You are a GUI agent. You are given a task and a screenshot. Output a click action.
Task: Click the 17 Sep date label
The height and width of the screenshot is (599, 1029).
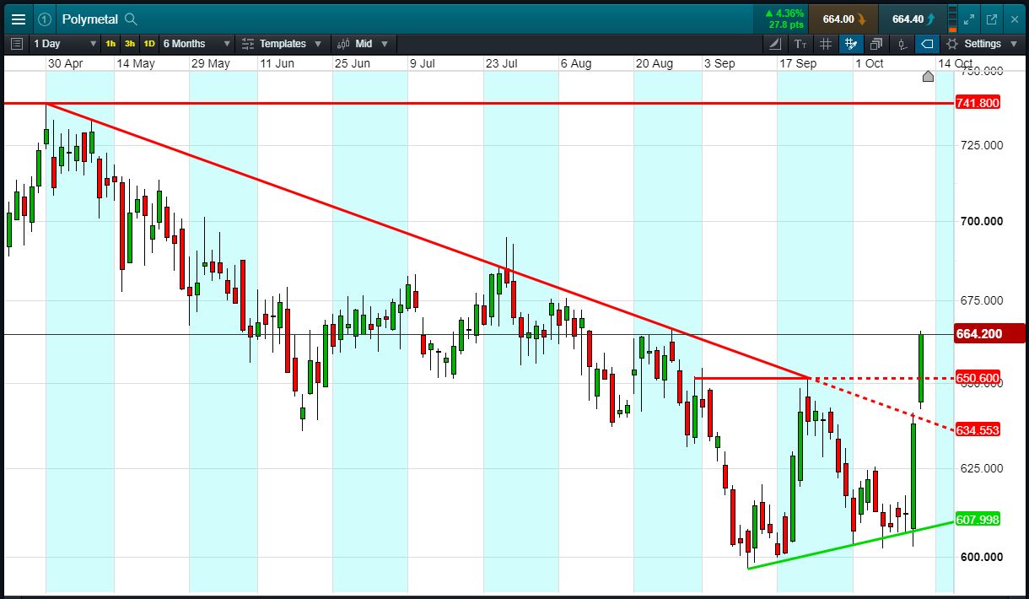(798, 63)
